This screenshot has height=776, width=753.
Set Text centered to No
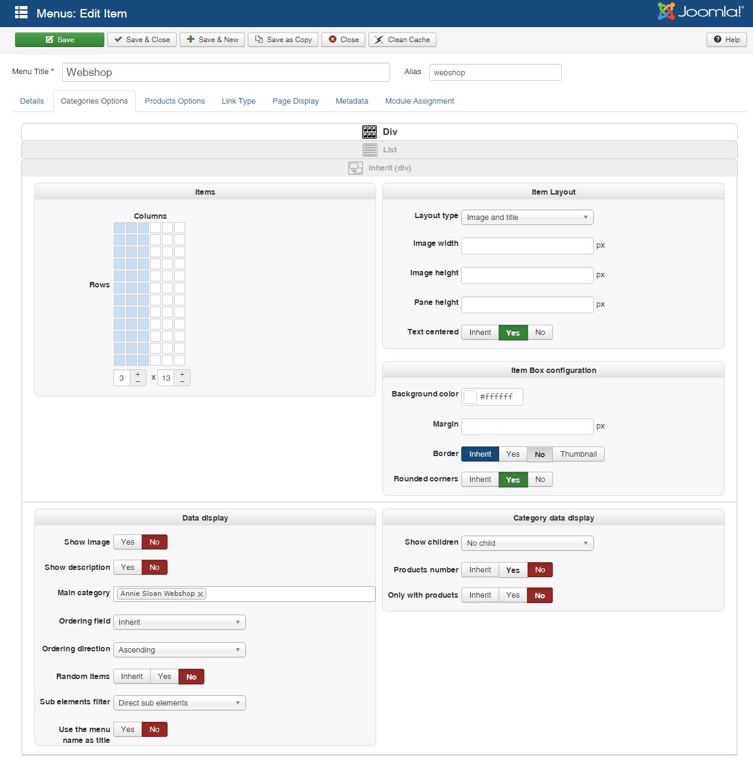[540, 333]
